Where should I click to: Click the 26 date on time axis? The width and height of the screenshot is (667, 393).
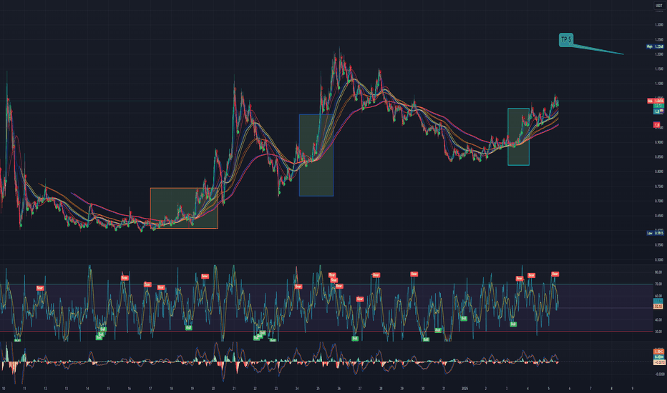pos(339,388)
